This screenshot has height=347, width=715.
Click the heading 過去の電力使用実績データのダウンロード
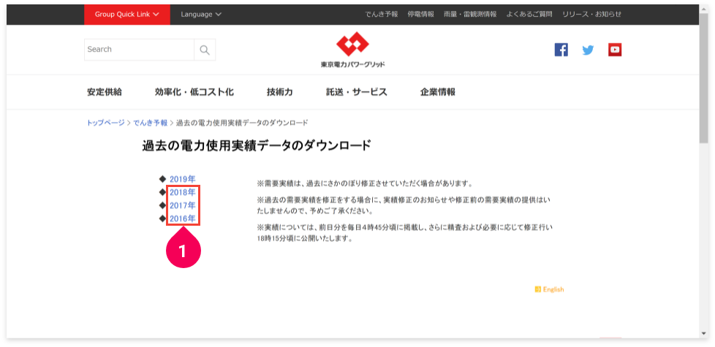pyautogui.click(x=257, y=145)
